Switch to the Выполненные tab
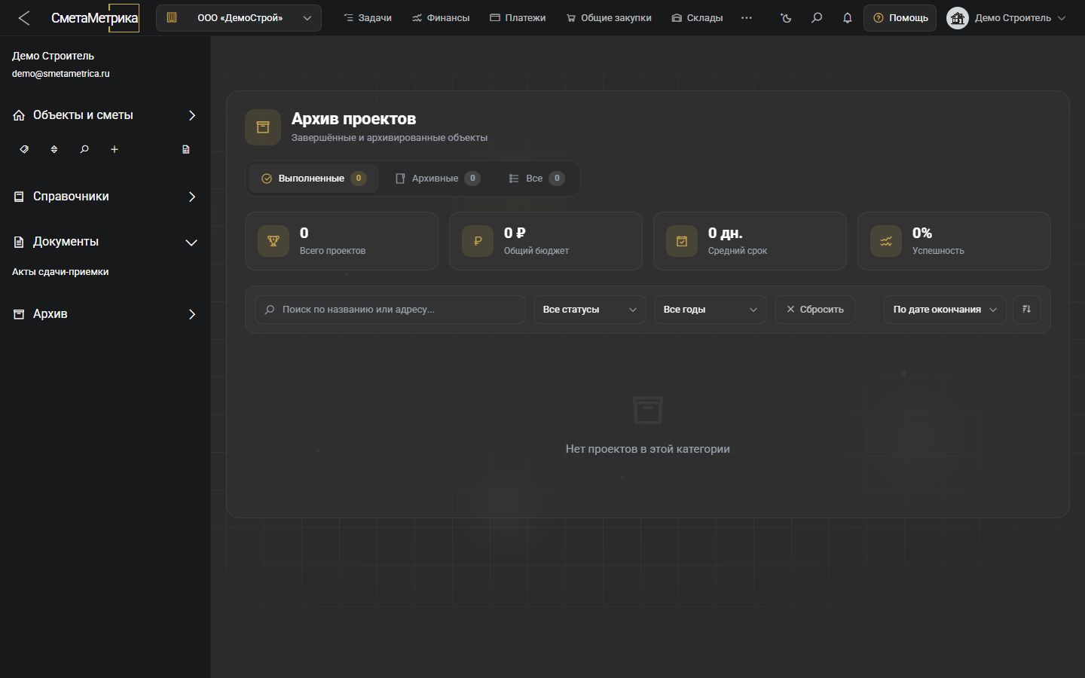Screen dimensions: 1085x678 (313, 179)
